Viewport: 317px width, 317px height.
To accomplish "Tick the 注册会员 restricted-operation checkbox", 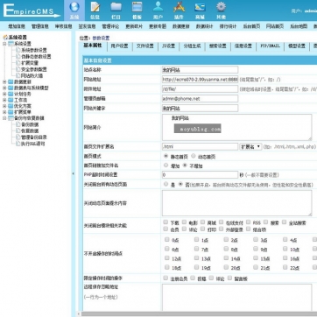I will pos(166,278).
